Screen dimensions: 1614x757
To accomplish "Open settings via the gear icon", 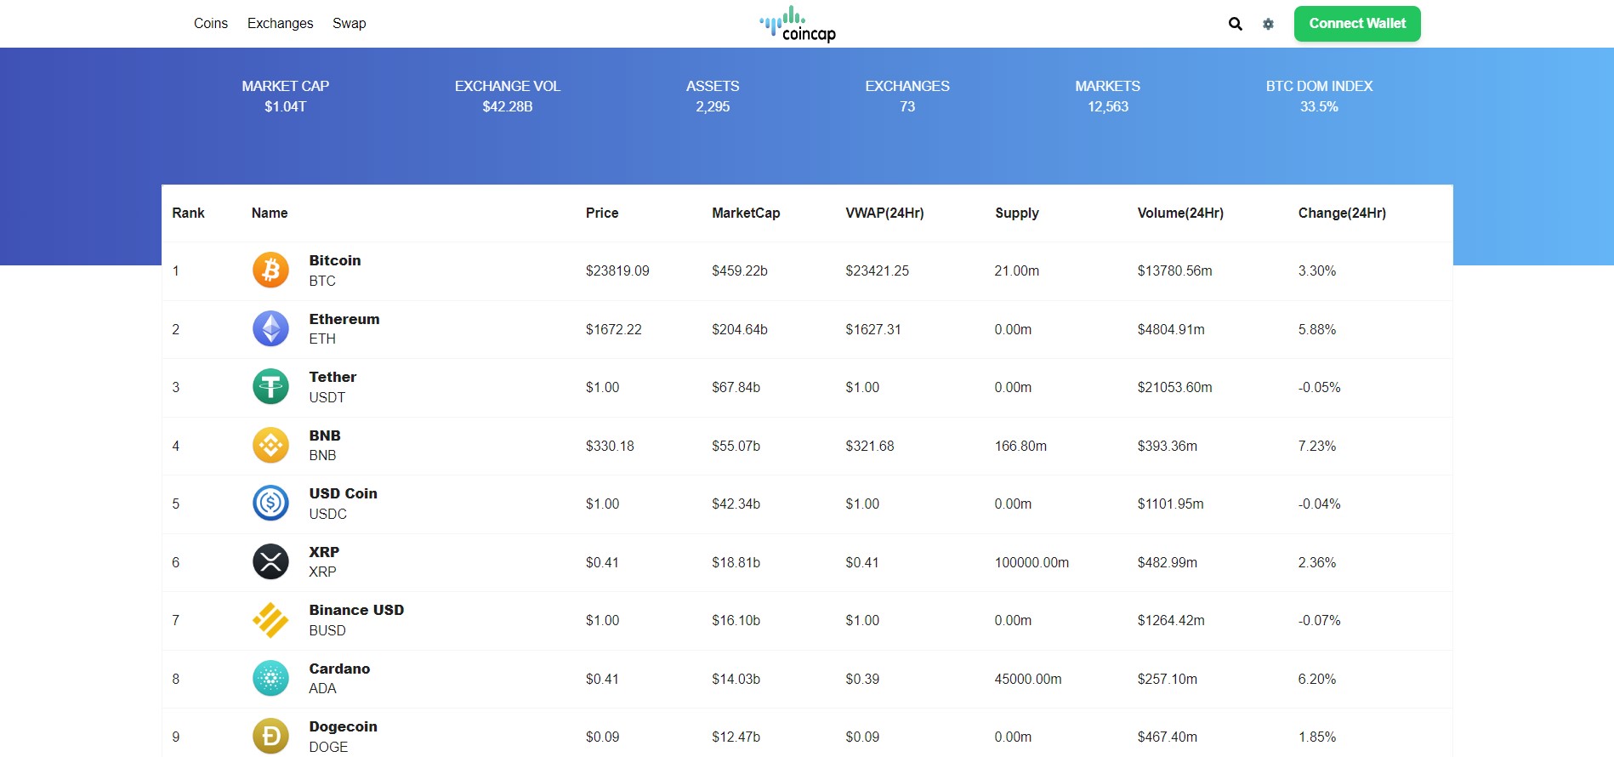I will [1268, 24].
